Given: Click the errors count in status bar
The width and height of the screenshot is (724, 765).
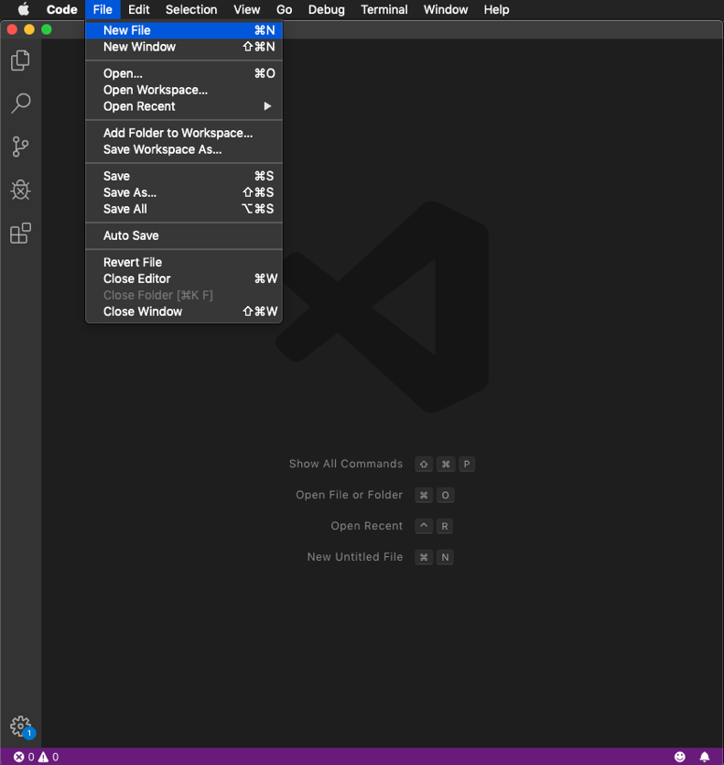Looking at the screenshot, I should pyautogui.click(x=24, y=757).
